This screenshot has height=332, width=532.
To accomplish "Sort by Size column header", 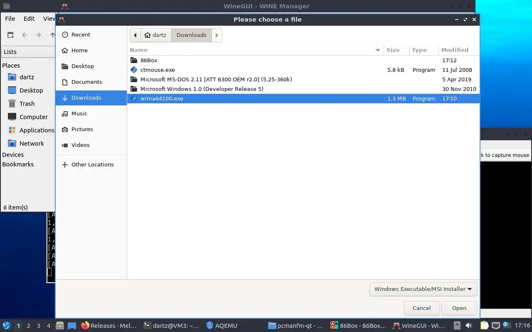I will pos(397,50).
